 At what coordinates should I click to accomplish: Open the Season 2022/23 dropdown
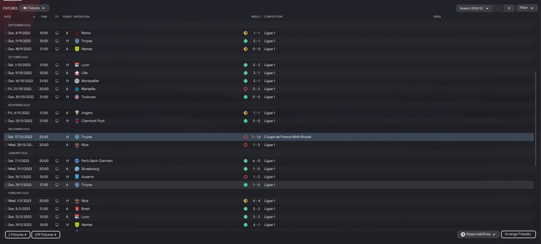(x=474, y=8)
